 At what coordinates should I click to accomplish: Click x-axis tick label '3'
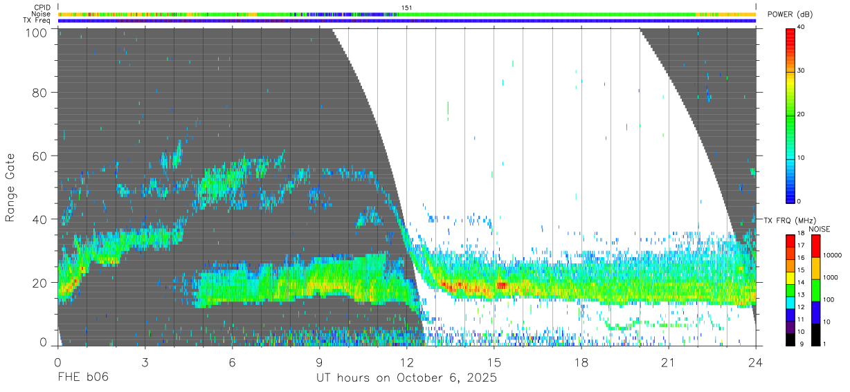point(145,363)
